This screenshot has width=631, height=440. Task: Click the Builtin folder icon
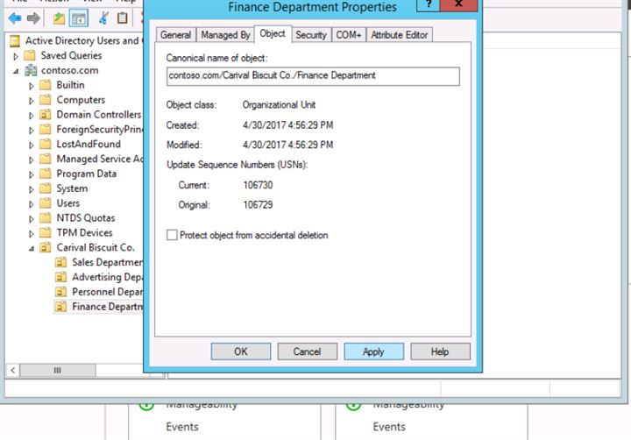click(46, 85)
